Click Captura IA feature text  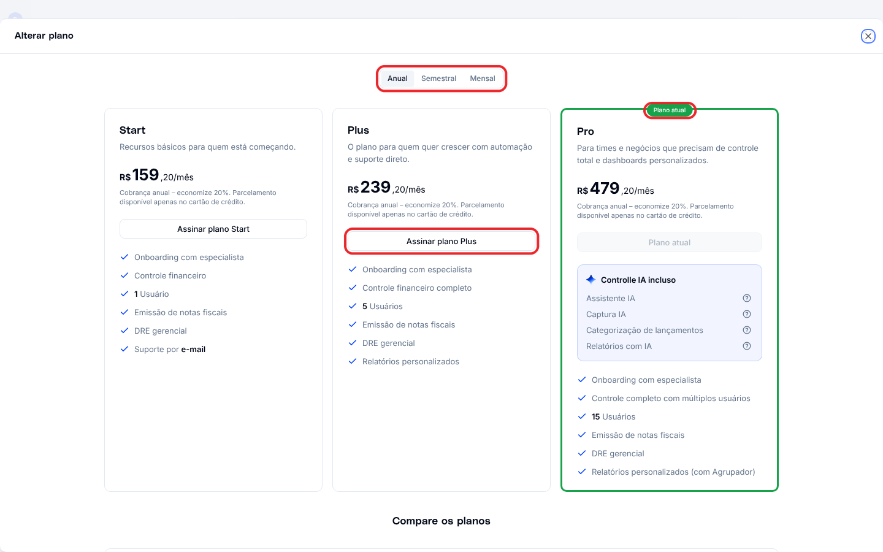(606, 314)
